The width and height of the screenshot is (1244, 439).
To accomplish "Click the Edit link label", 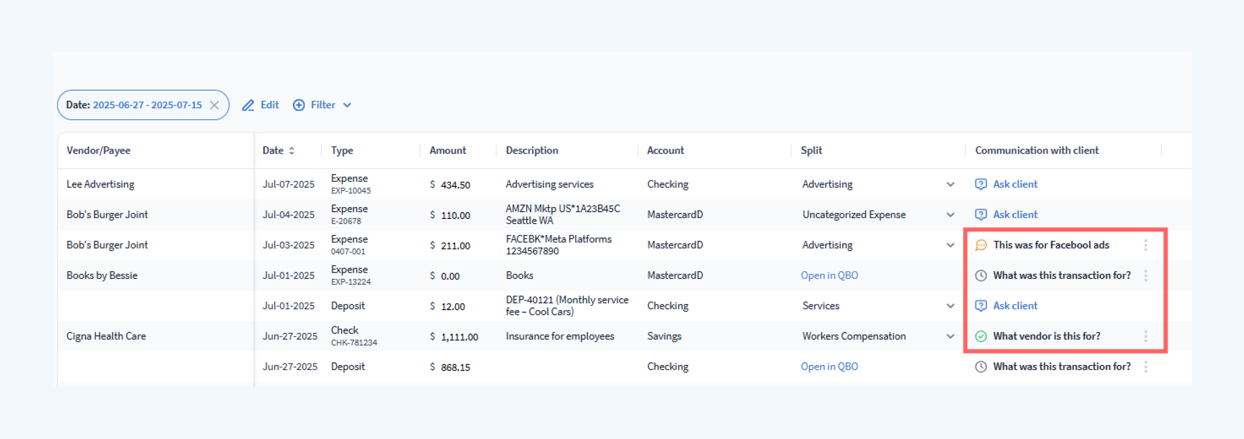I will pyautogui.click(x=270, y=105).
